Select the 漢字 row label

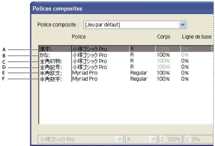click(46, 49)
